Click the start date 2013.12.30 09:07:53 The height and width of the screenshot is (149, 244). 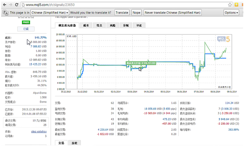[x=34, y=109]
